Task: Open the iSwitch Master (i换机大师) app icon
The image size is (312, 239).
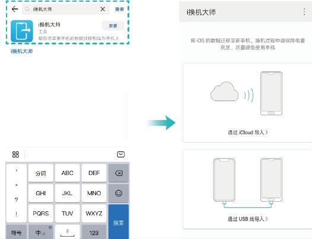Action: (22, 31)
